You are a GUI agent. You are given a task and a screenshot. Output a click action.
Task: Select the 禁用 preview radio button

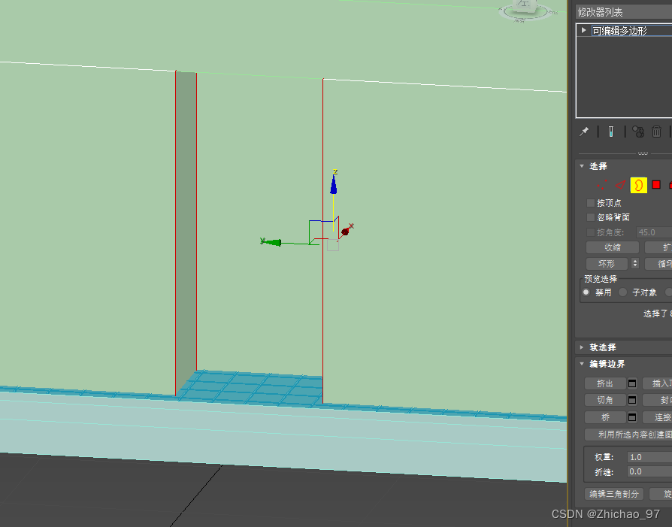586,292
